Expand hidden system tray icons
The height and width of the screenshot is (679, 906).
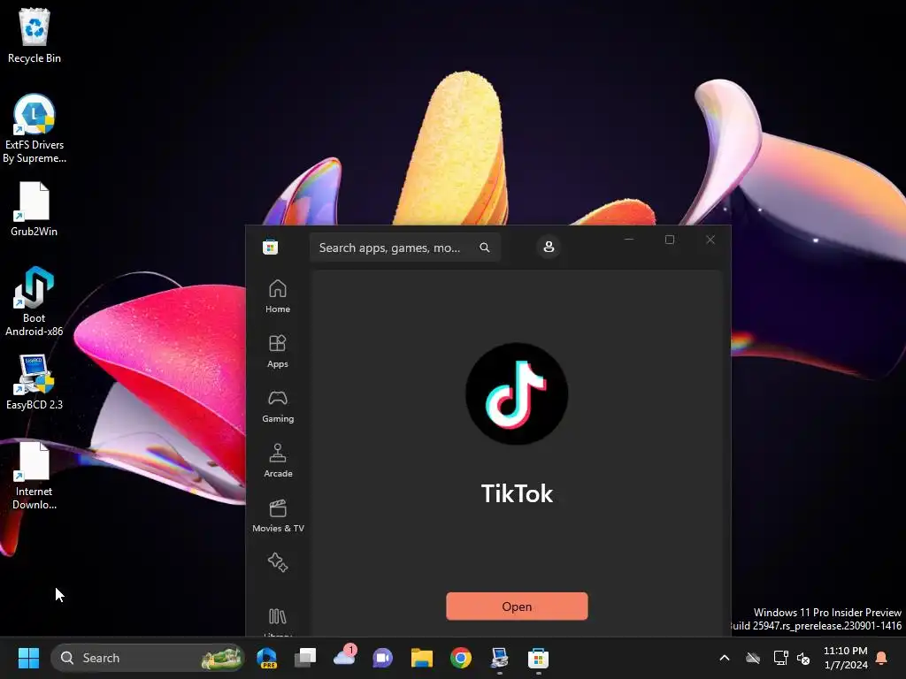[724, 658]
